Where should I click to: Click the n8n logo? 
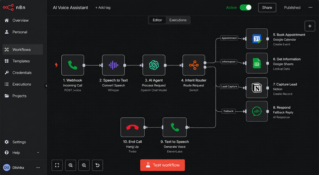(x=14, y=7)
